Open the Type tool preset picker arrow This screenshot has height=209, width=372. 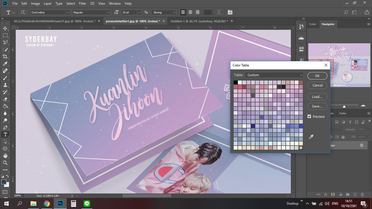pyautogui.click(x=14, y=12)
